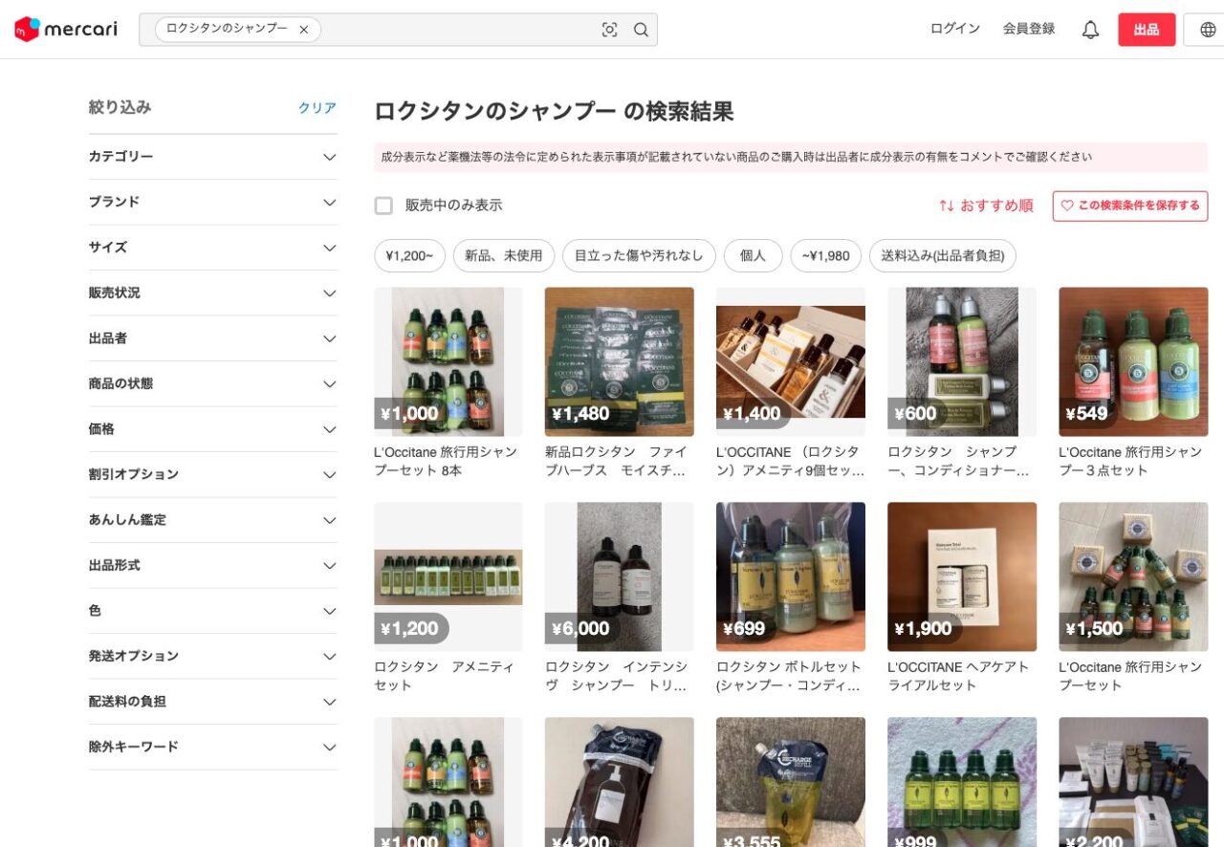Open the ¥6,000 インテンシヴ シャンプー listing

[619, 576]
